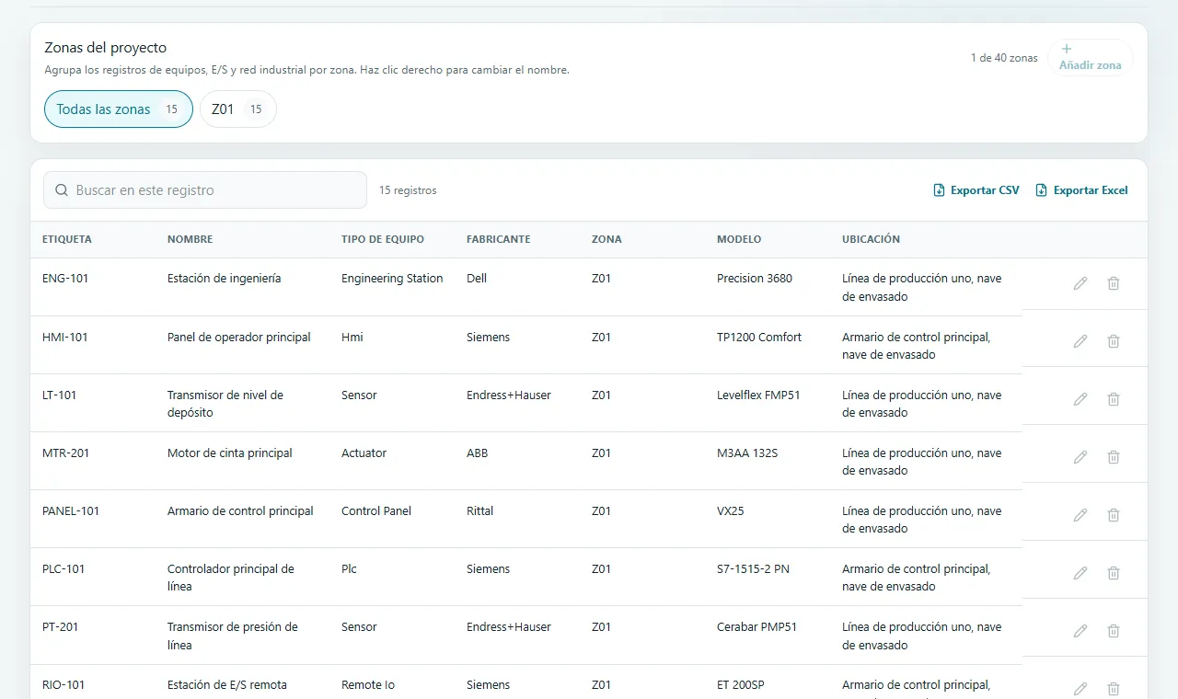The height and width of the screenshot is (699, 1178).
Task: Select the Control Panel equipment type cell
Action: (x=376, y=511)
